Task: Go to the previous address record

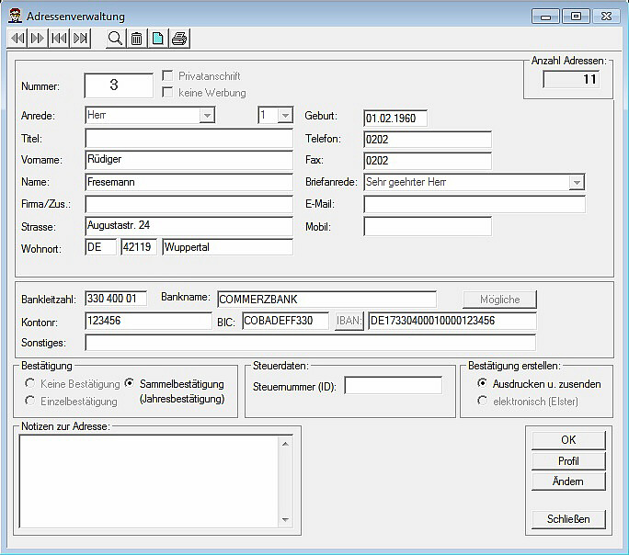Action: coord(17,38)
